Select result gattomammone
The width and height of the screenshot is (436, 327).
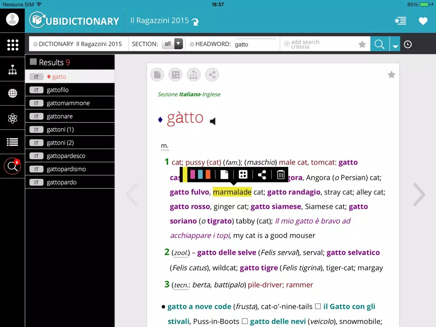(70, 103)
